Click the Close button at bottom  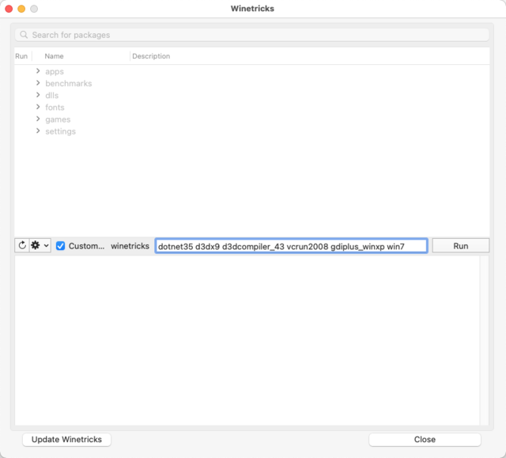point(425,439)
